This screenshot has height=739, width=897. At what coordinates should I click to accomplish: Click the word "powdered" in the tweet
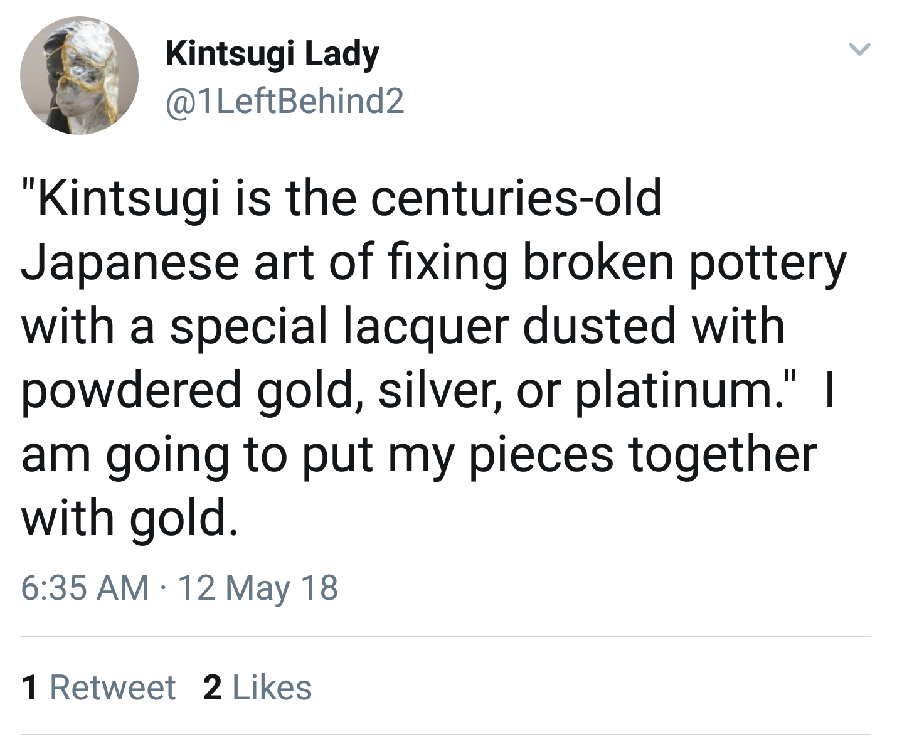click(132, 390)
